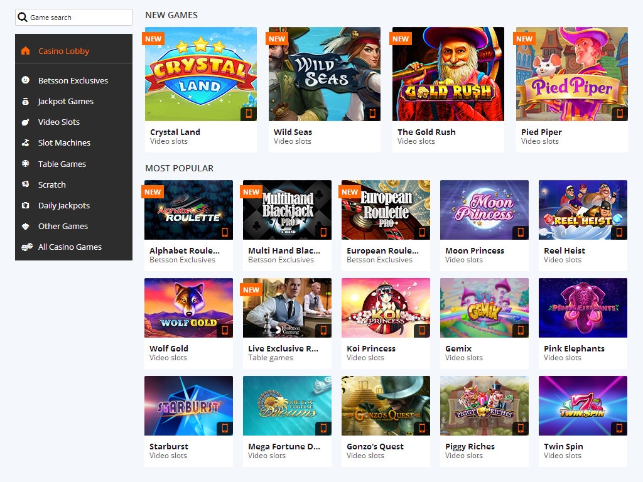Click the Table Games chip icon

point(25,164)
